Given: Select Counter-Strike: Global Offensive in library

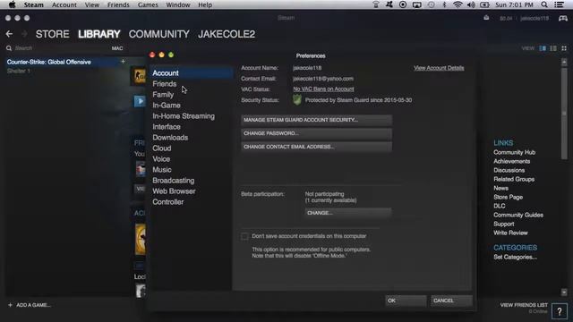Looking at the screenshot, I should coord(48,62).
